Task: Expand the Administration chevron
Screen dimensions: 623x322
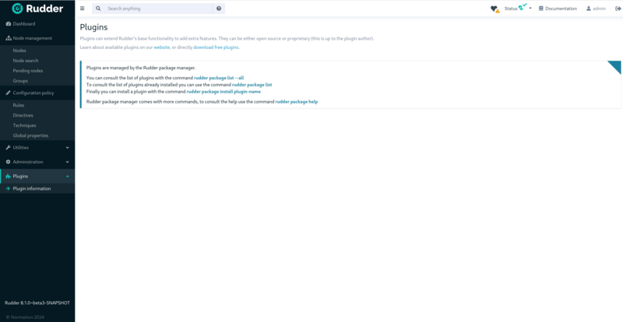Action: pyautogui.click(x=67, y=162)
